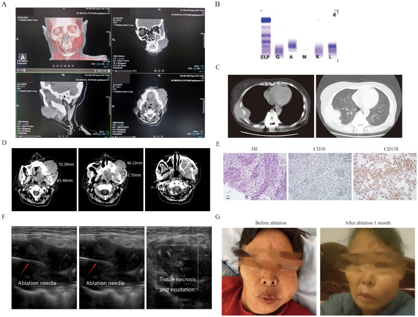Click the panel letter E
The image size is (418, 317).
pos(218,144)
